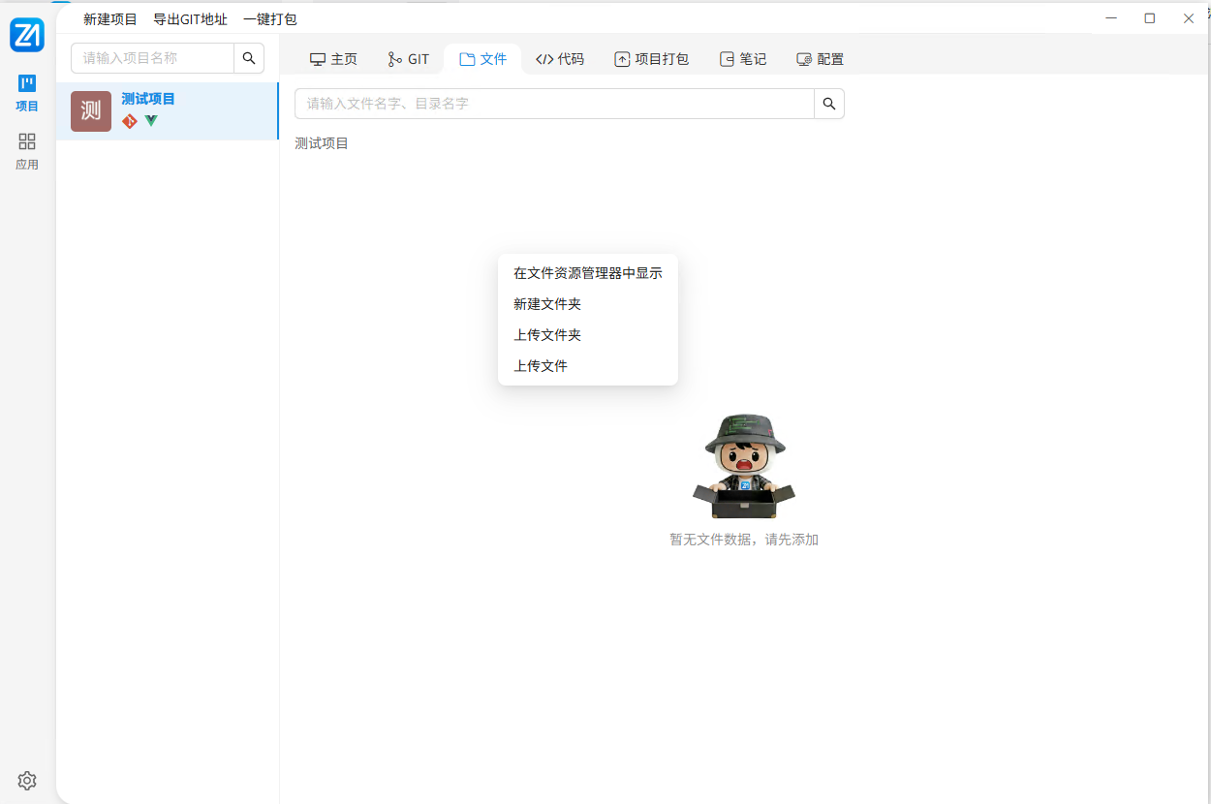Open the 应用 sidebar panel icon
The height and width of the screenshot is (804, 1211).
pos(27,145)
